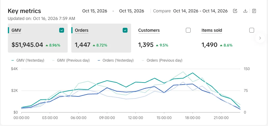Viewport: 268px width, 126px height.
Task: Click the 75 right axis label
Action: pyautogui.click(x=246, y=91)
